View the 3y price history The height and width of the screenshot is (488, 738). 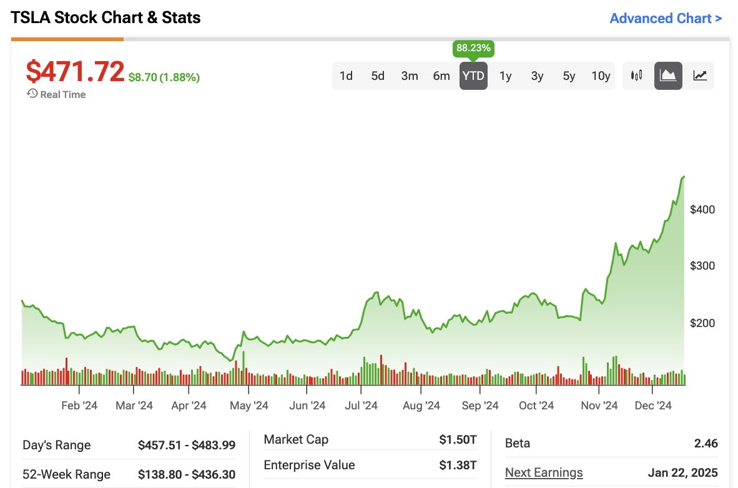(537, 76)
